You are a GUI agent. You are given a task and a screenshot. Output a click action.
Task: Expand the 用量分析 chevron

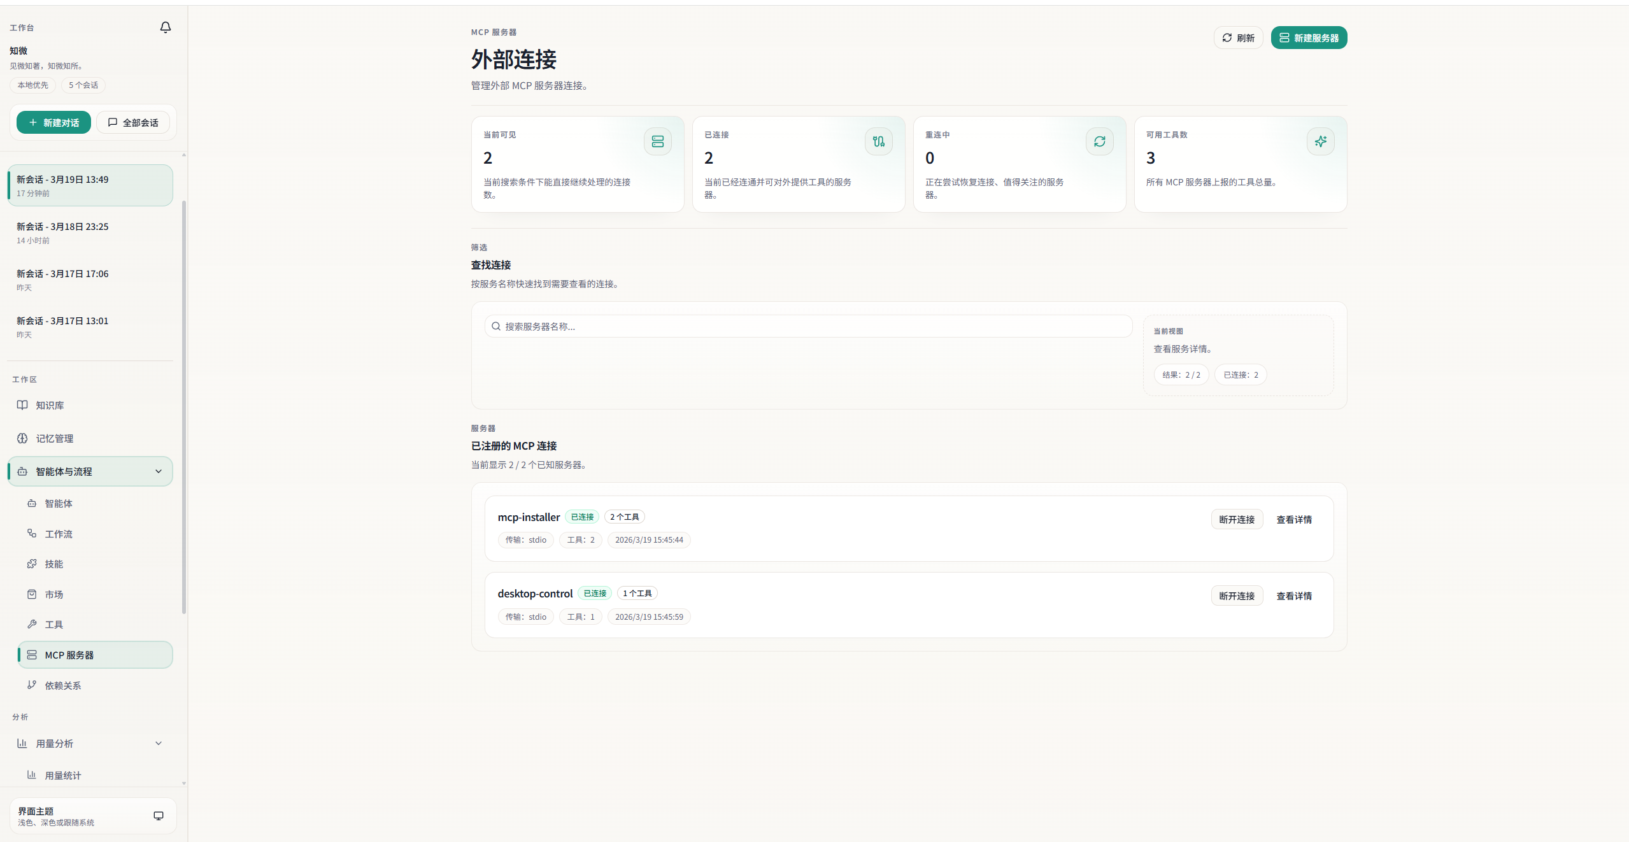[x=159, y=743]
